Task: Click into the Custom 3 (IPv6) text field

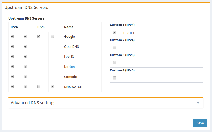Action: tap(161, 63)
